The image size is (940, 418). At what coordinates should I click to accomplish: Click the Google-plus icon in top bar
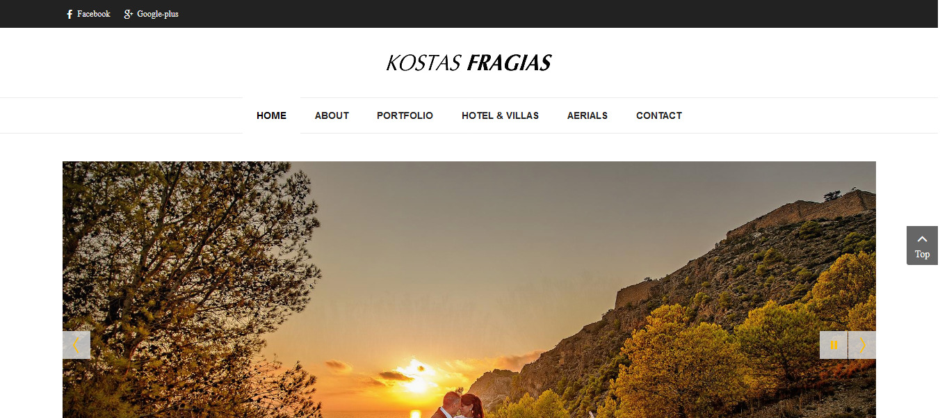[x=128, y=14]
